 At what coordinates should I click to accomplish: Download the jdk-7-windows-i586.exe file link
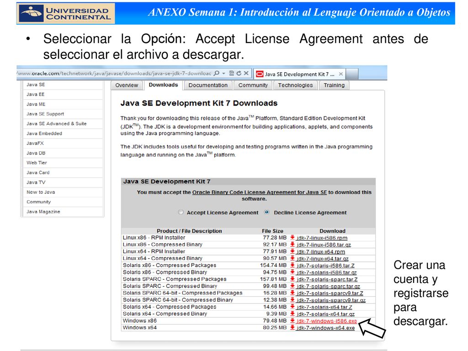click(x=326, y=321)
